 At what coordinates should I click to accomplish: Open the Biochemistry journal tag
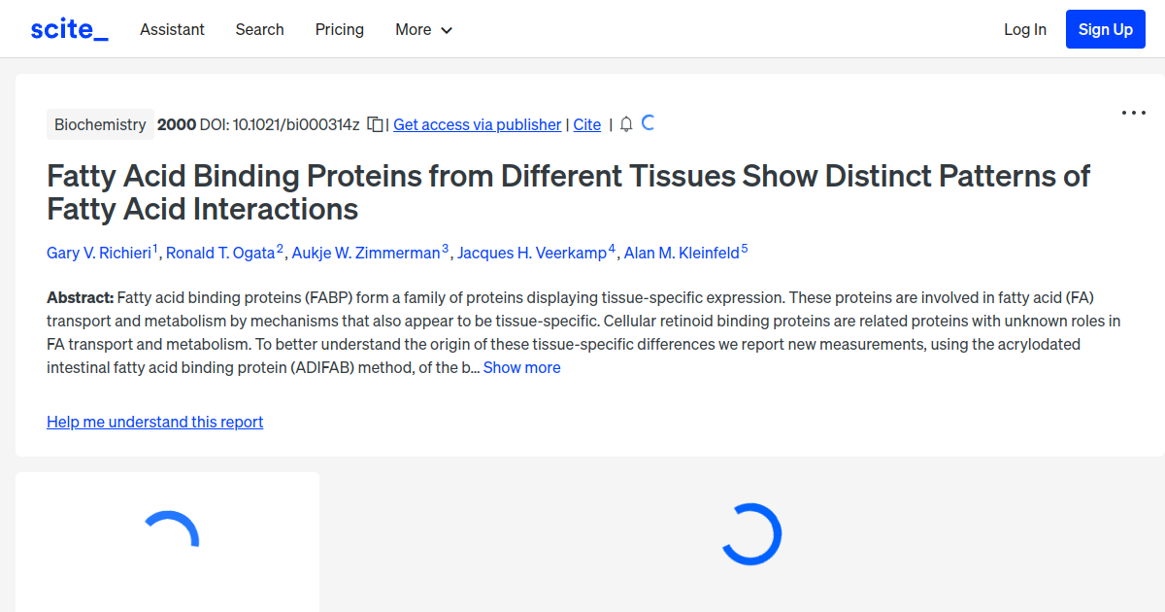coord(100,124)
